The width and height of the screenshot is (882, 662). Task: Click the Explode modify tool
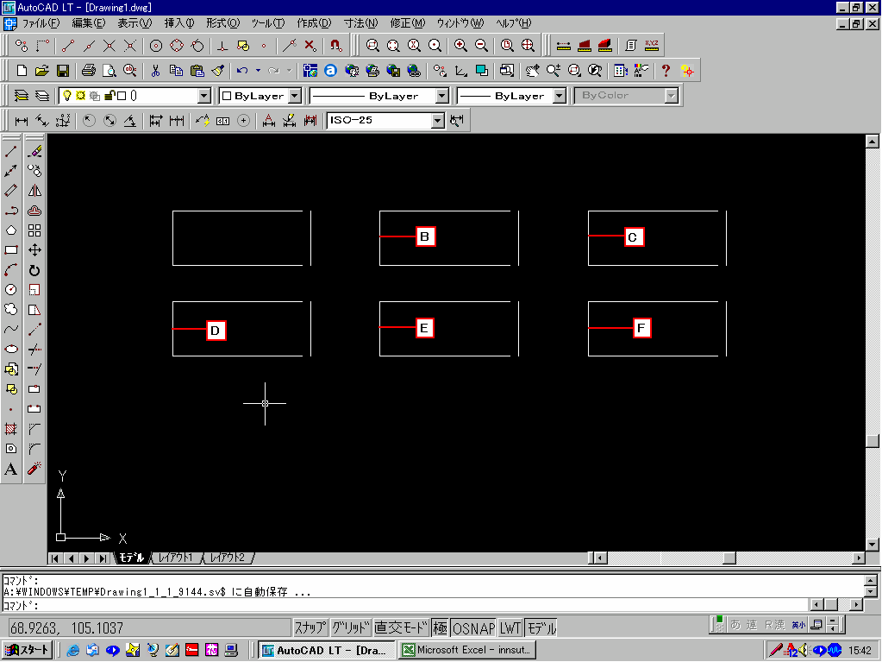click(34, 469)
